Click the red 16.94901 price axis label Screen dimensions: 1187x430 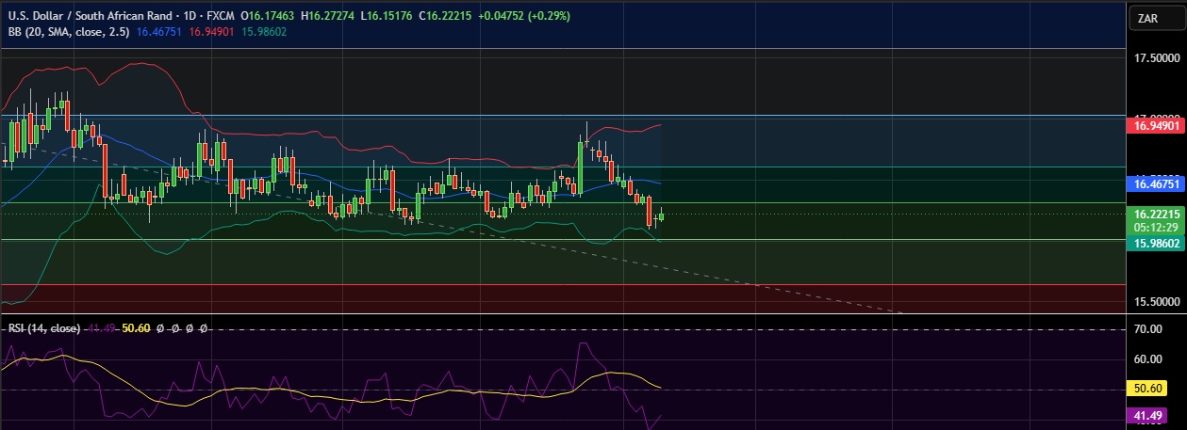tap(1155, 125)
